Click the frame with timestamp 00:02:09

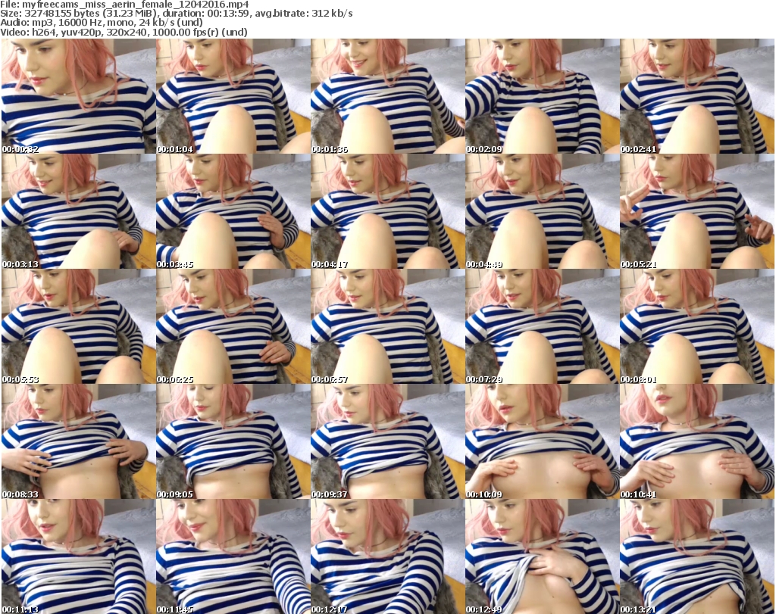[542, 97]
